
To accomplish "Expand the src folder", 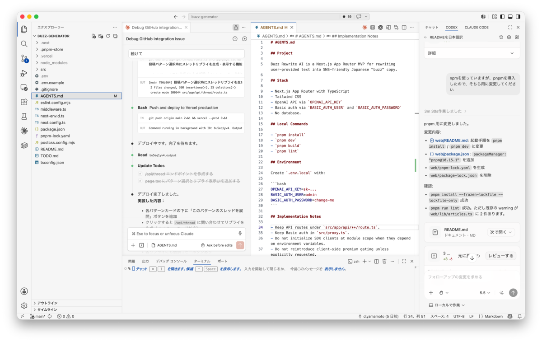I will (37, 70).
